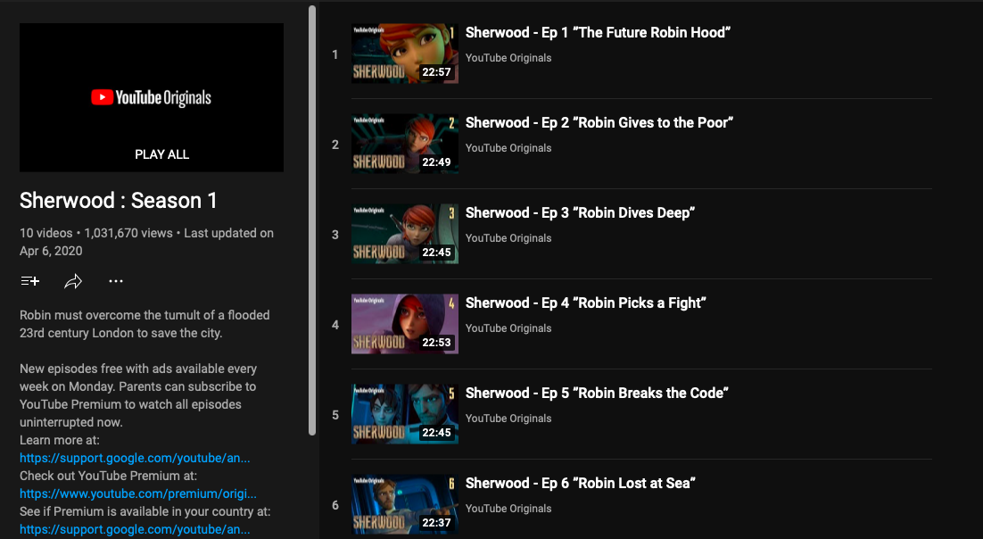Click the save playlist icon
983x539 pixels.
coord(30,281)
